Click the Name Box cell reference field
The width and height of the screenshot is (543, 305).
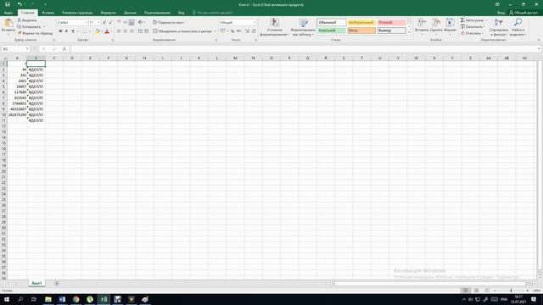pyautogui.click(x=15, y=49)
